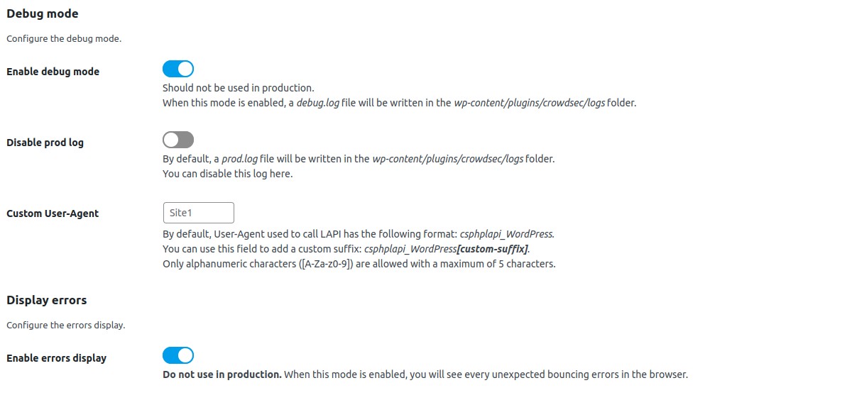Click "Should not be used in production." text
The image size is (852, 400).
tap(238, 88)
